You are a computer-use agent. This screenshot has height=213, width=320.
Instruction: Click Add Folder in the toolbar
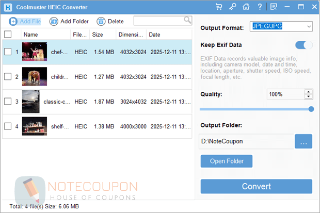pyautogui.click(x=69, y=21)
